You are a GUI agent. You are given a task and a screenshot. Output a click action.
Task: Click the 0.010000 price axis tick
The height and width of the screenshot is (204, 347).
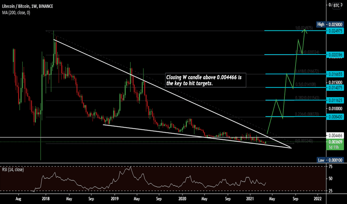335,109
